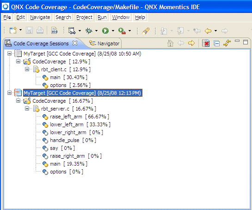Image resolution: width=252 pixels, height=210 pixels.
Task: Click the launch configuration monitor icon
Action: pos(72,31)
